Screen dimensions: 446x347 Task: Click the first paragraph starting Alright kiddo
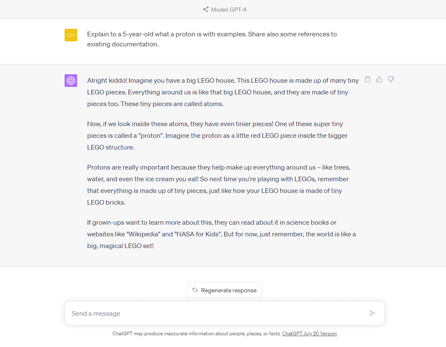click(x=223, y=92)
